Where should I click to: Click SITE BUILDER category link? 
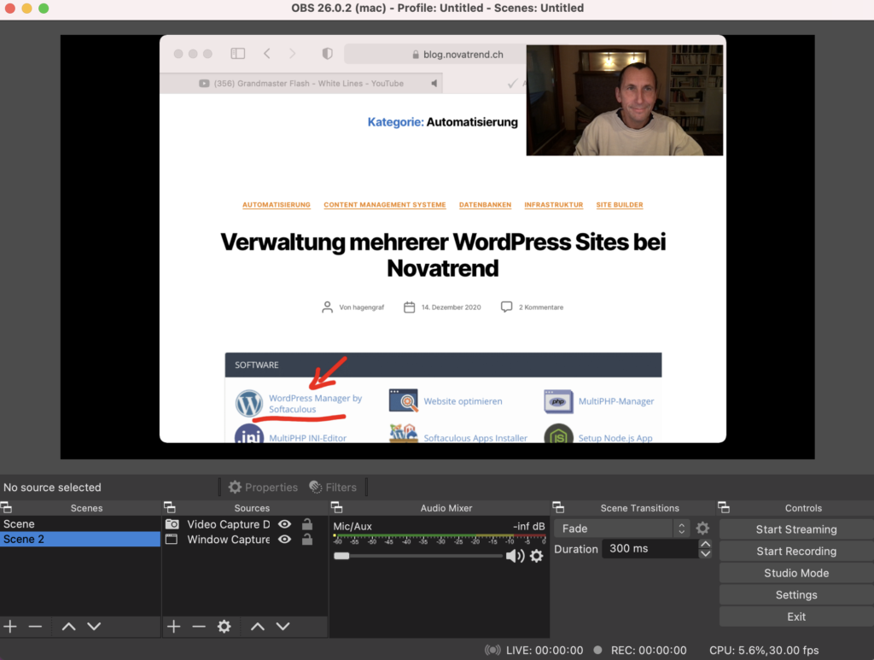coord(620,205)
